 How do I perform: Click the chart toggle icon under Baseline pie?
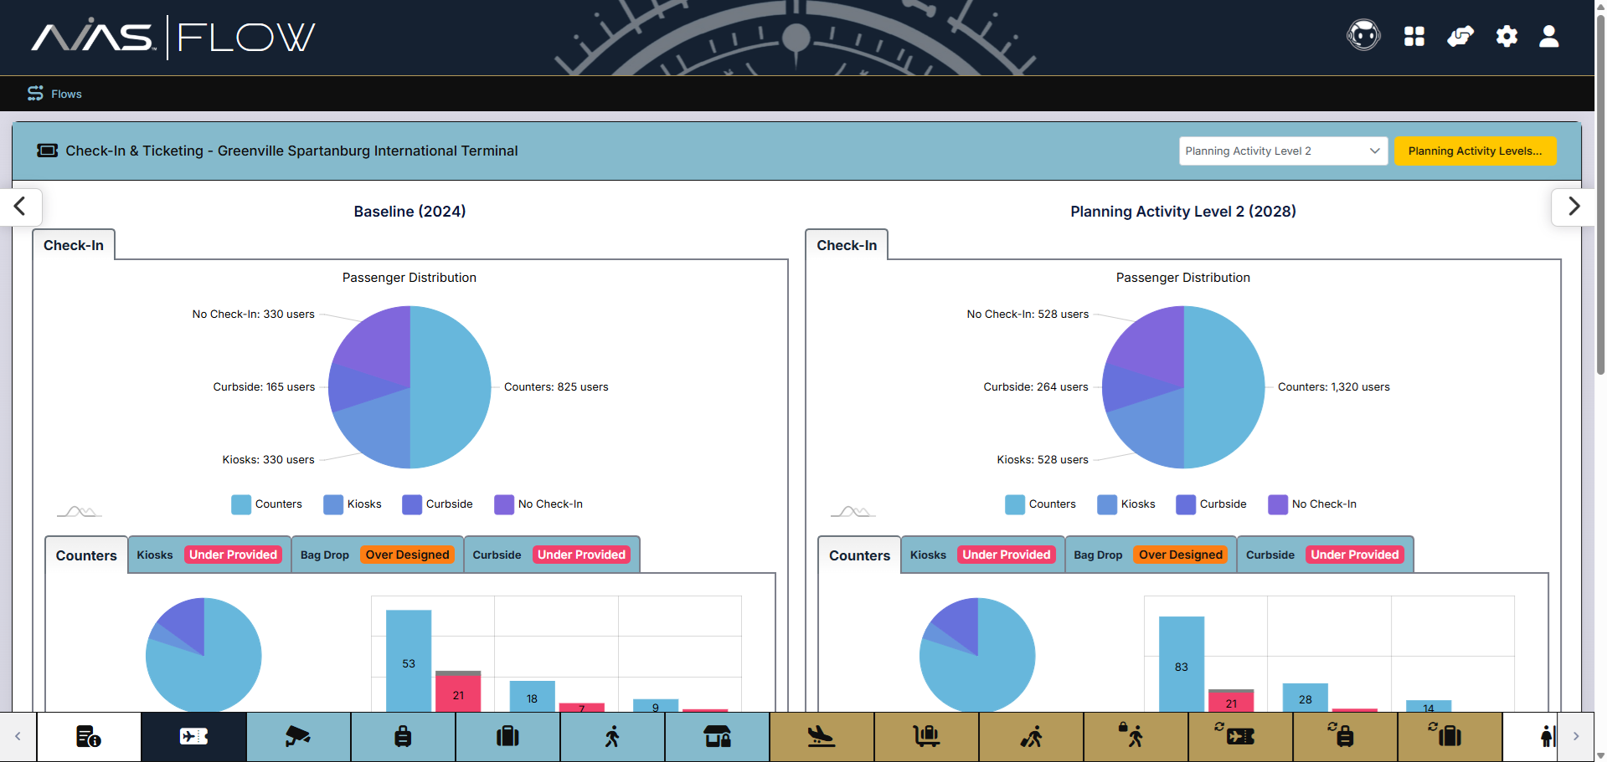79,510
